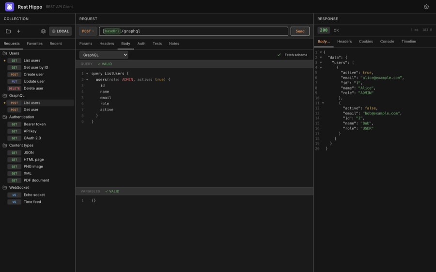Viewport: 436px width, 272px height.
Task: Open the POST method dropdown
Action: 88,31
